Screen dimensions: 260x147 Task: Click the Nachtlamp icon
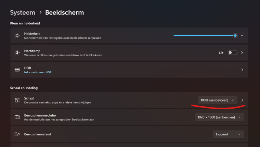pyautogui.click(x=17, y=53)
